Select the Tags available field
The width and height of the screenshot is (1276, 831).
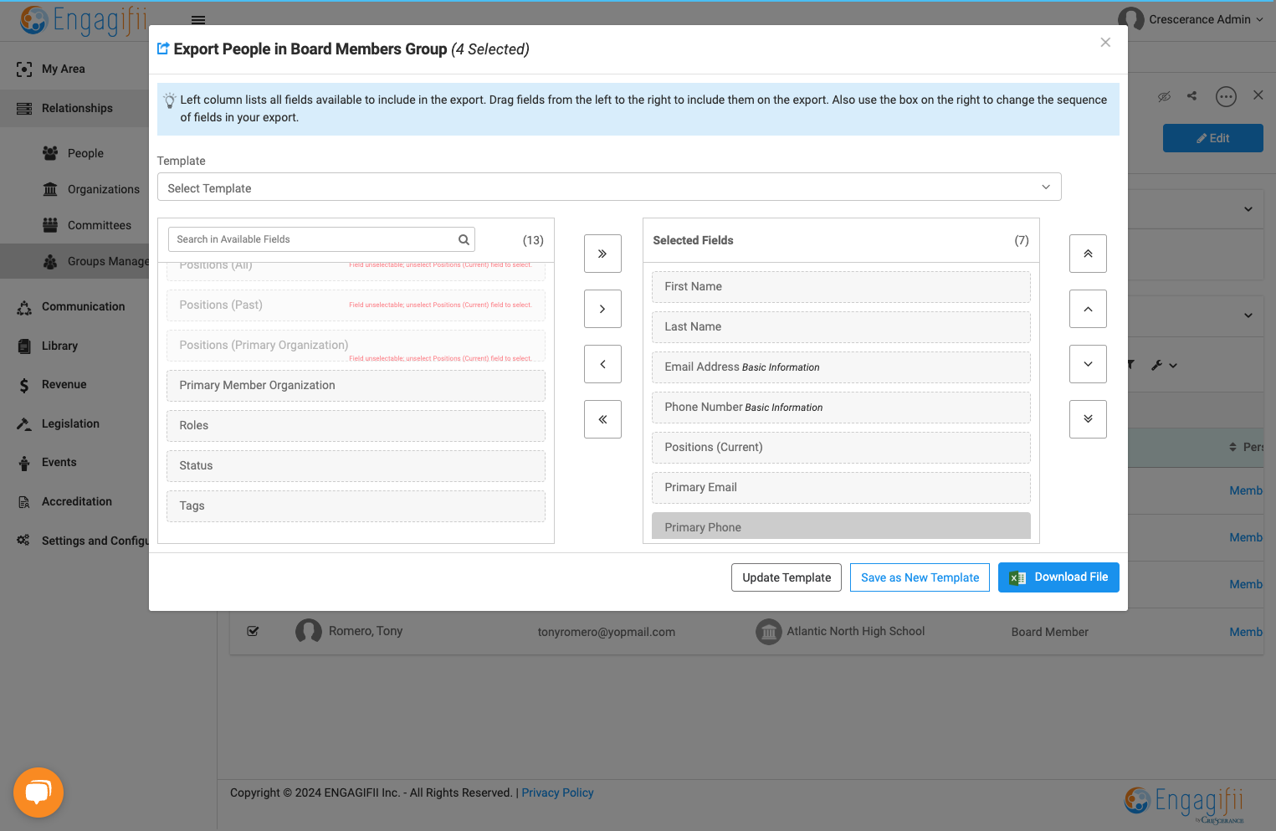pyautogui.click(x=356, y=506)
